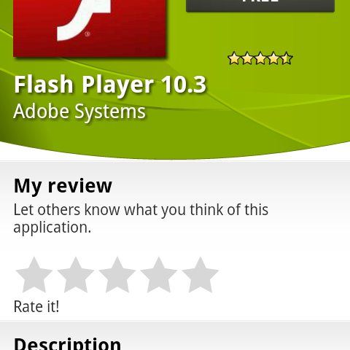Tap the 'Let others know' review prompt

click(141, 218)
